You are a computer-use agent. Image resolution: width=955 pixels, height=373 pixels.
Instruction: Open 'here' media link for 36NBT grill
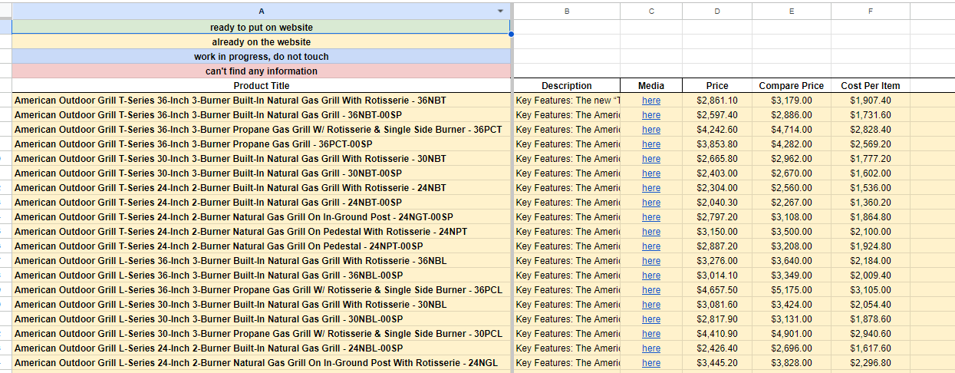point(651,101)
